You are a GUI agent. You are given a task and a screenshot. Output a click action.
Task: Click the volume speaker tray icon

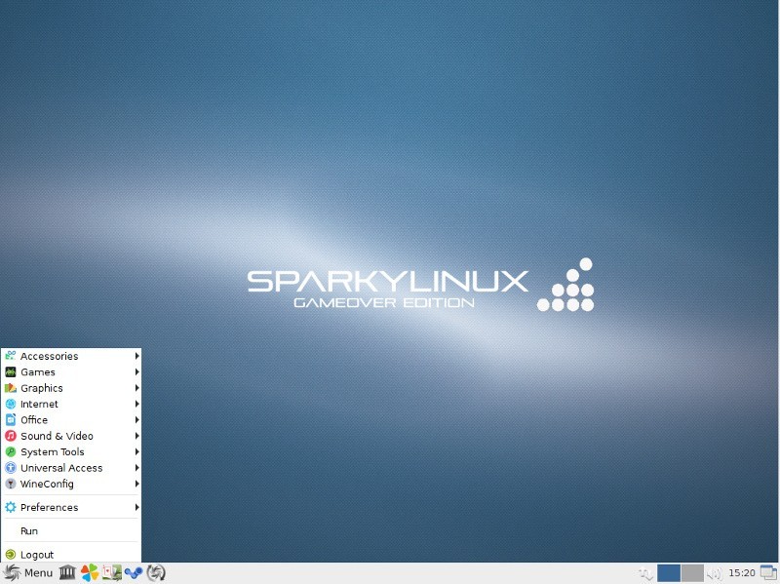tap(715, 573)
